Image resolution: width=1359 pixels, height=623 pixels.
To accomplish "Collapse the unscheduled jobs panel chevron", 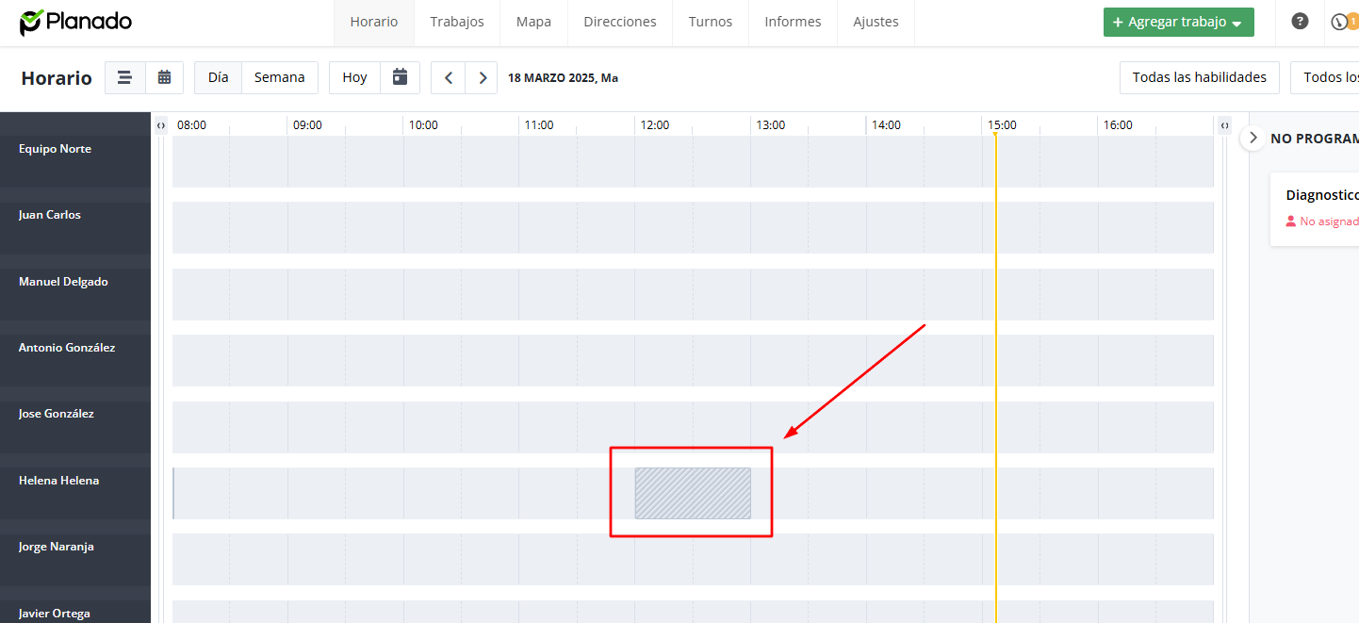I will [x=1253, y=138].
